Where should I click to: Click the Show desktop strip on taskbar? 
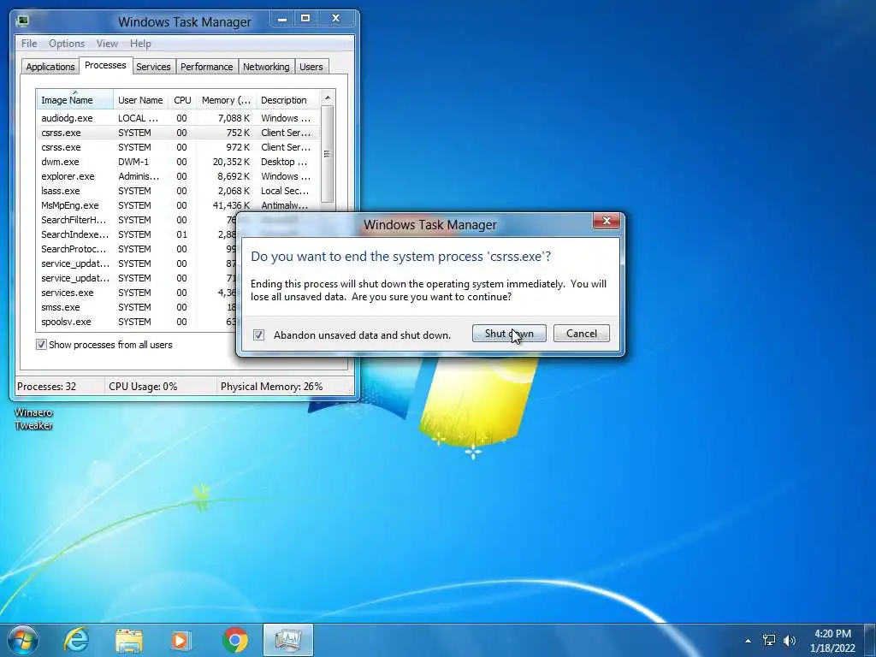(872, 640)
